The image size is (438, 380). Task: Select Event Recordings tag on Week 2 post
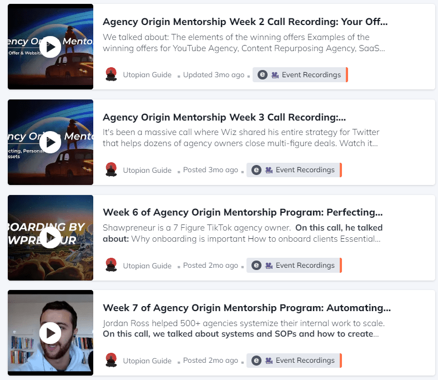(300, 74)
